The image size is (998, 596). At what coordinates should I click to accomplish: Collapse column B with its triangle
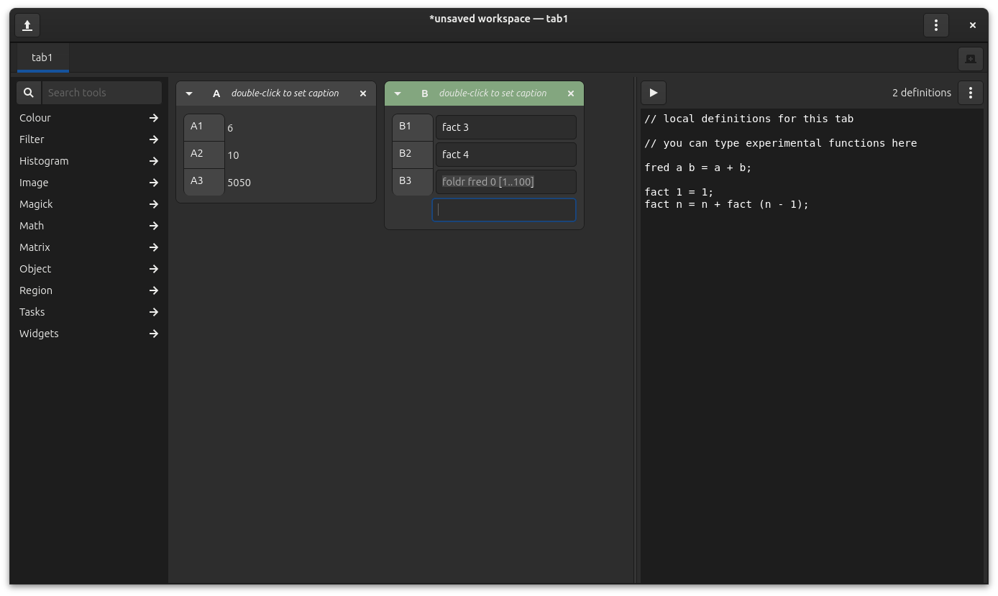point(398,93)
